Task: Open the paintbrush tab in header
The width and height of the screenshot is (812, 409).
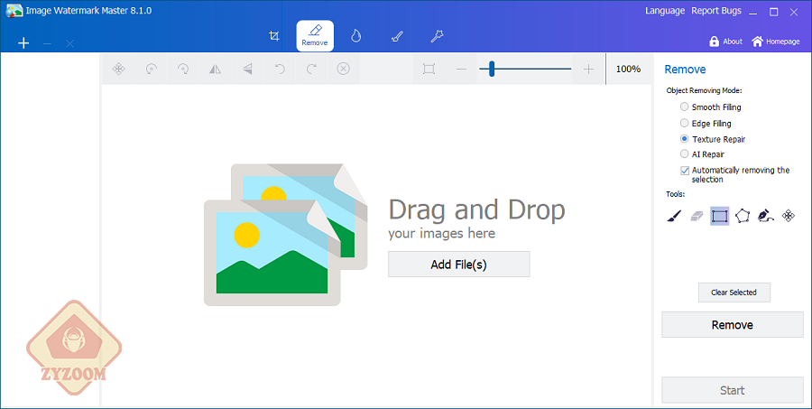Action: click(397, 36)
